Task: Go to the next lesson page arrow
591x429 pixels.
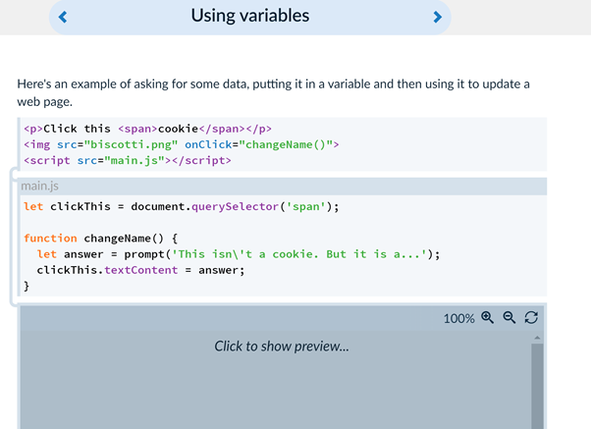Action: pyautogui.click(x=437, y=17)
